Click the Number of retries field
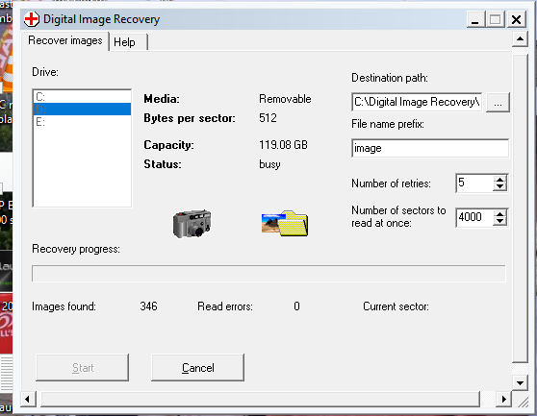Viewport: 537px width, 416px height. coord(474,183)
